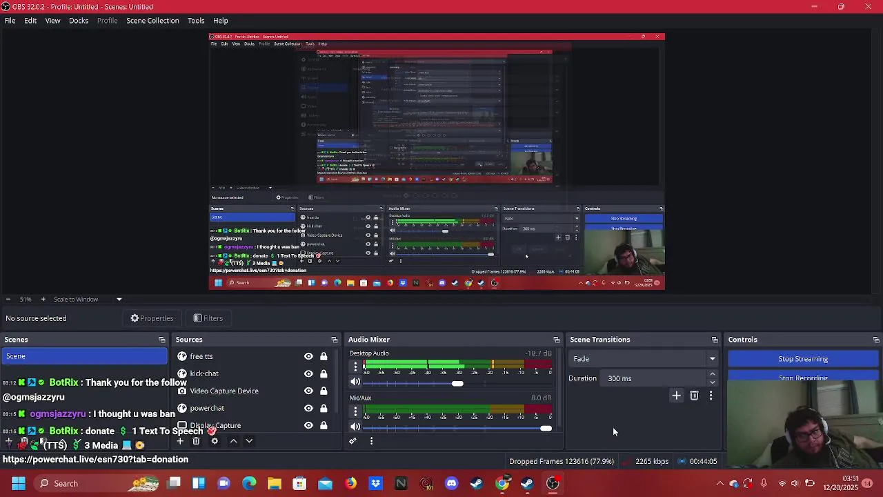Image resolution: width=883 pixels, height=497 pixels.
Task: Open the Scale to Window dropdown arrow
Action: (x=119, y=299)
